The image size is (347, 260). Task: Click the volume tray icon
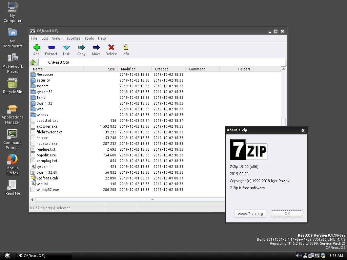(x=299, y=256)
